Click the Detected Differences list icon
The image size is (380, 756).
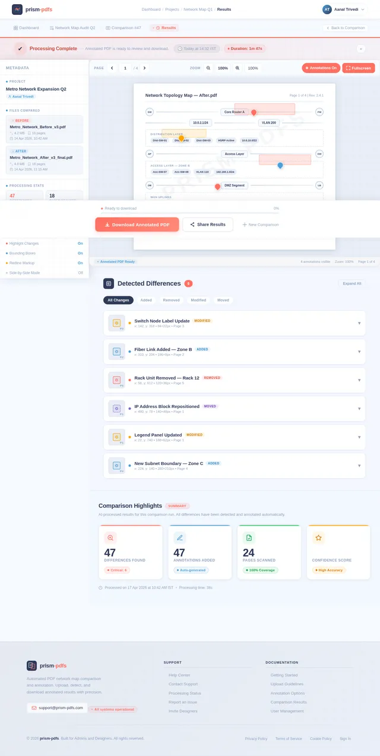point(109,283)
